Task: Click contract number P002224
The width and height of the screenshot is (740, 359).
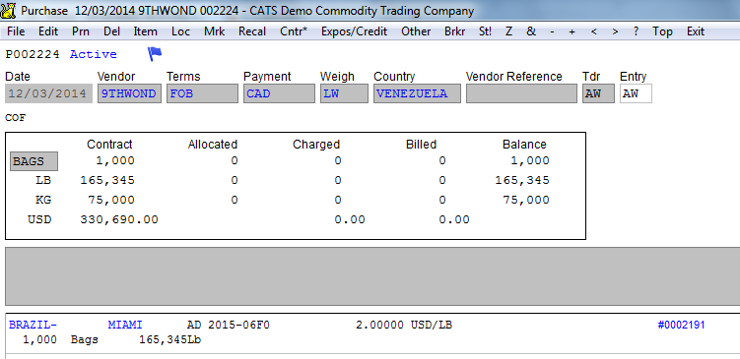Action: click(x=33, y=54)
